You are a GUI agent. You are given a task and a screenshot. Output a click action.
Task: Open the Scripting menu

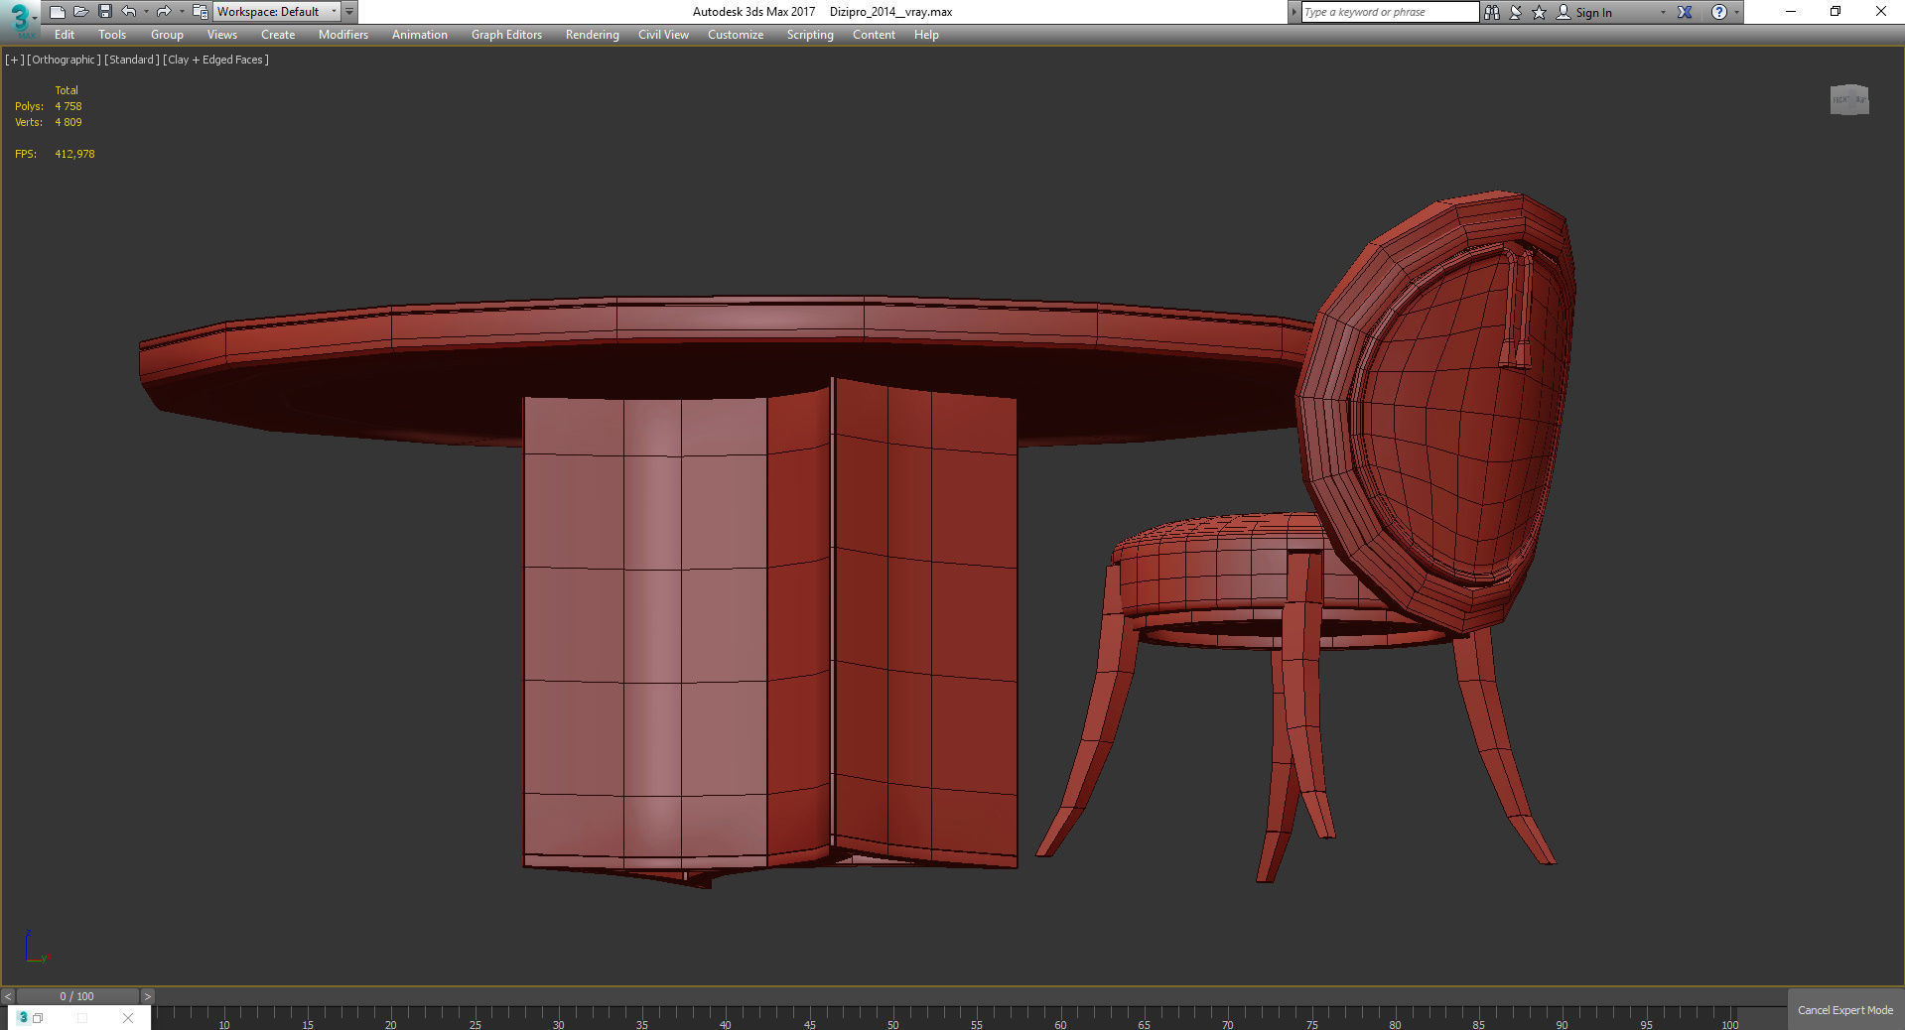coord(810,35)
